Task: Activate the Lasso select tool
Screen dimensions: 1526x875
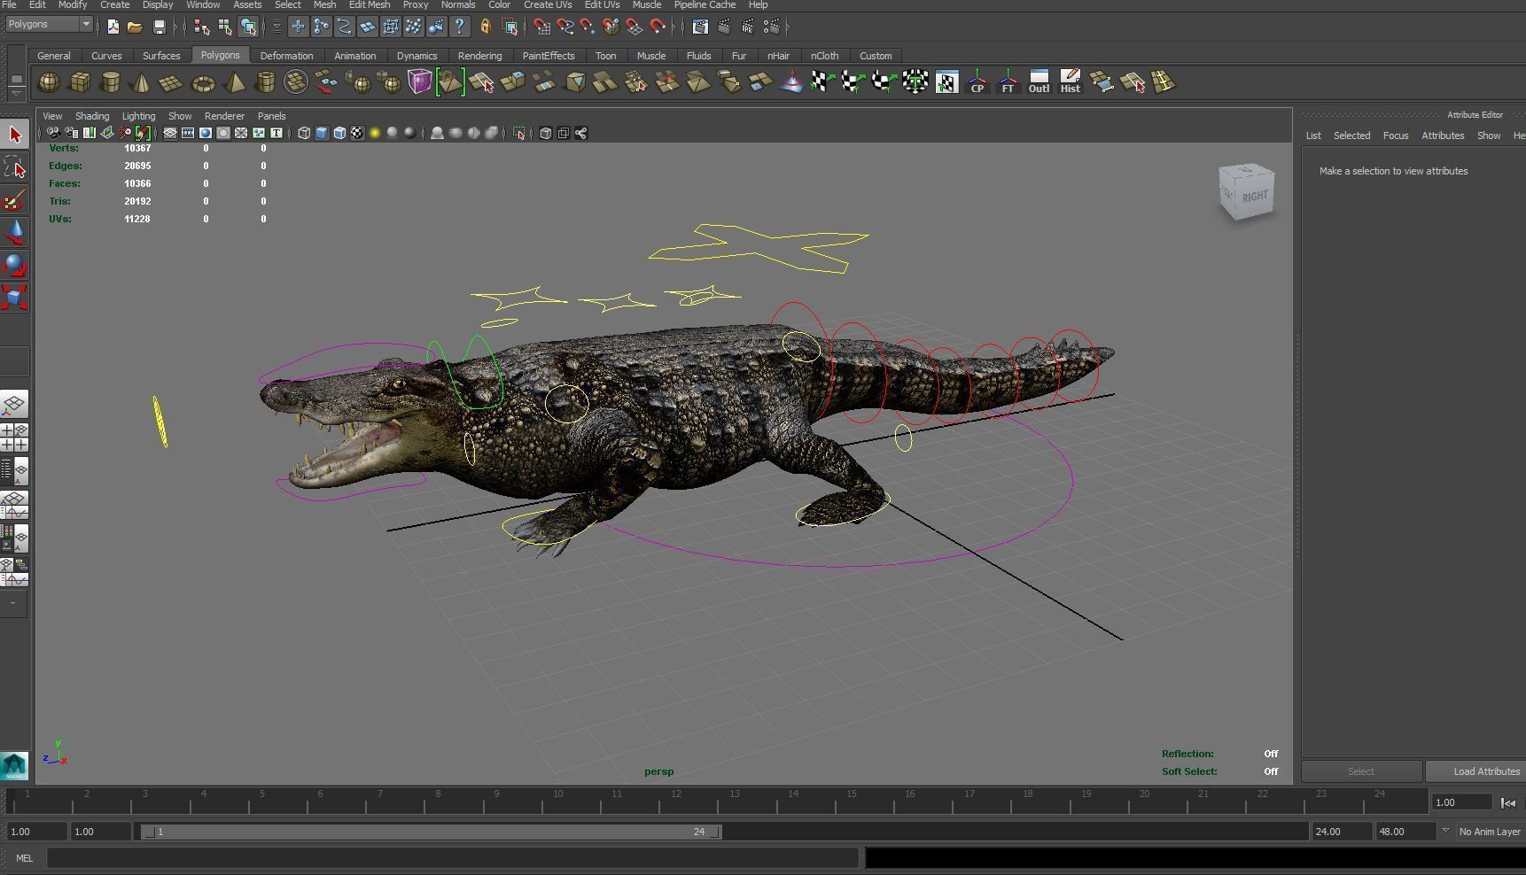Action: coord(15,167)
